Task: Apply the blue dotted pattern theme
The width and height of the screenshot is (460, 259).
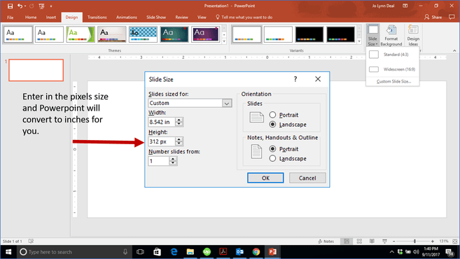Action: click(x=143, y=34)
